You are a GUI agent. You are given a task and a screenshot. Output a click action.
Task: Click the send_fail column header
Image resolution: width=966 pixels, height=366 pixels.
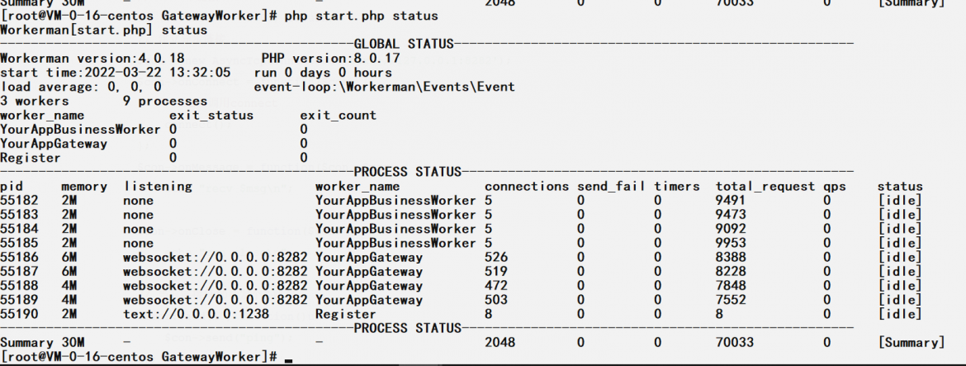[612, 186]
